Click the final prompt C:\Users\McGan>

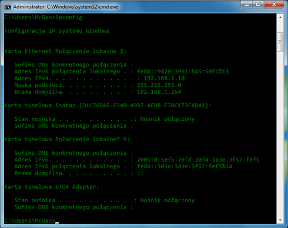click(x=30, y=220)
